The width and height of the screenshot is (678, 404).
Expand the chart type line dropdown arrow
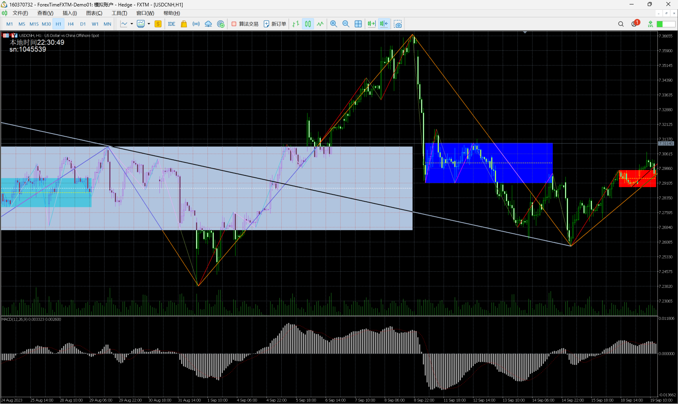tap(132, 24)
